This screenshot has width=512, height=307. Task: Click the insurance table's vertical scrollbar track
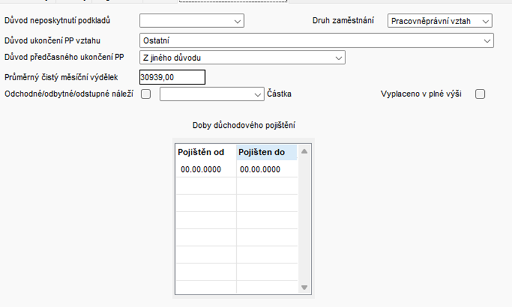coord(305,219)
